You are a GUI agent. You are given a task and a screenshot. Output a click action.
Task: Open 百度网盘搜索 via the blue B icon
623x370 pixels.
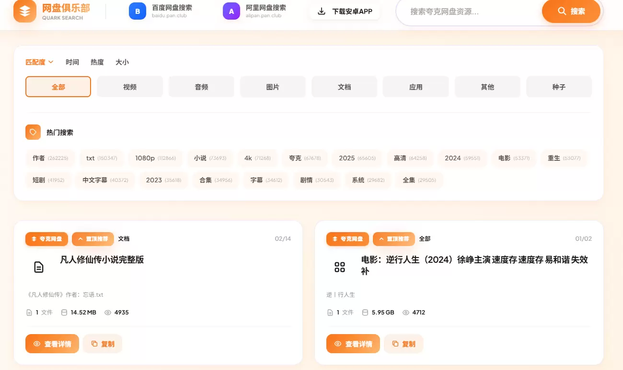pyautogui.click(x=138, y=11)
